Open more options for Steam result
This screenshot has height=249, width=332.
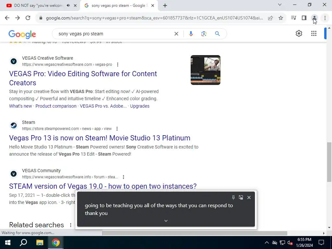coord(117,128)
